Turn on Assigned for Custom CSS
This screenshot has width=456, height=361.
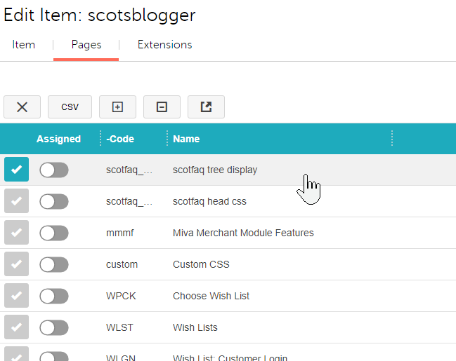coord(54,264)
